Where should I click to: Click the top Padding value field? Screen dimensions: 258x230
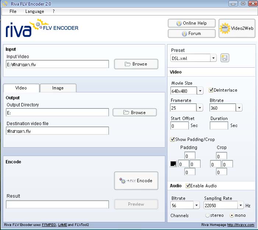click(190, 156)
